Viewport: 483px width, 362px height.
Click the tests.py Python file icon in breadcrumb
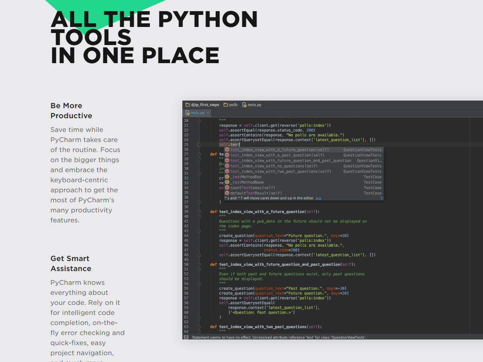pyautogui.click(x=244, y=105)
